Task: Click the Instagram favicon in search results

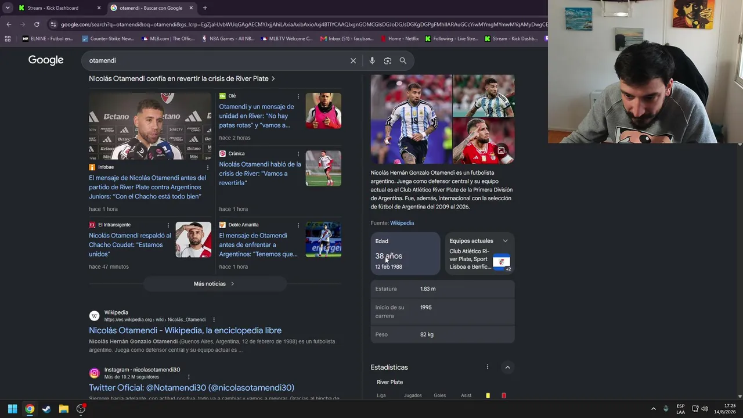Action: click(94, 373)
